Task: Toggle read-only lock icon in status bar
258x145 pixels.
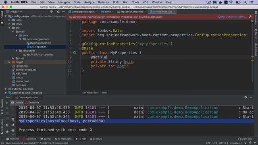Action: coord(245,143)
